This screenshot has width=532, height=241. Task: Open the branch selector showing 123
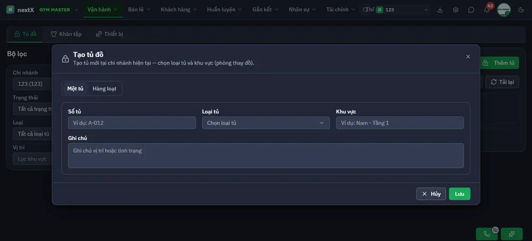point(402,10)
